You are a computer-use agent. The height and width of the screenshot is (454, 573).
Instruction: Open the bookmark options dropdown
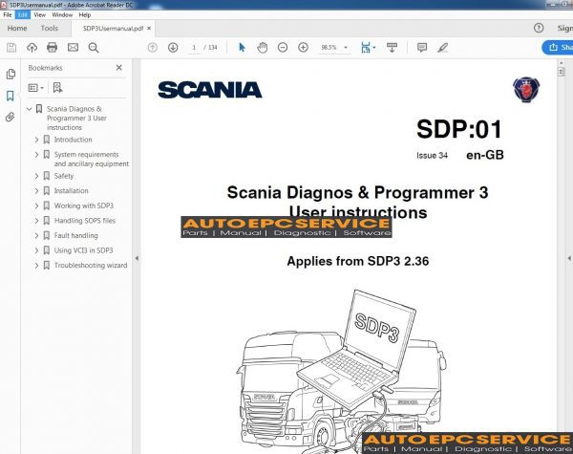(x=36, y=88)
